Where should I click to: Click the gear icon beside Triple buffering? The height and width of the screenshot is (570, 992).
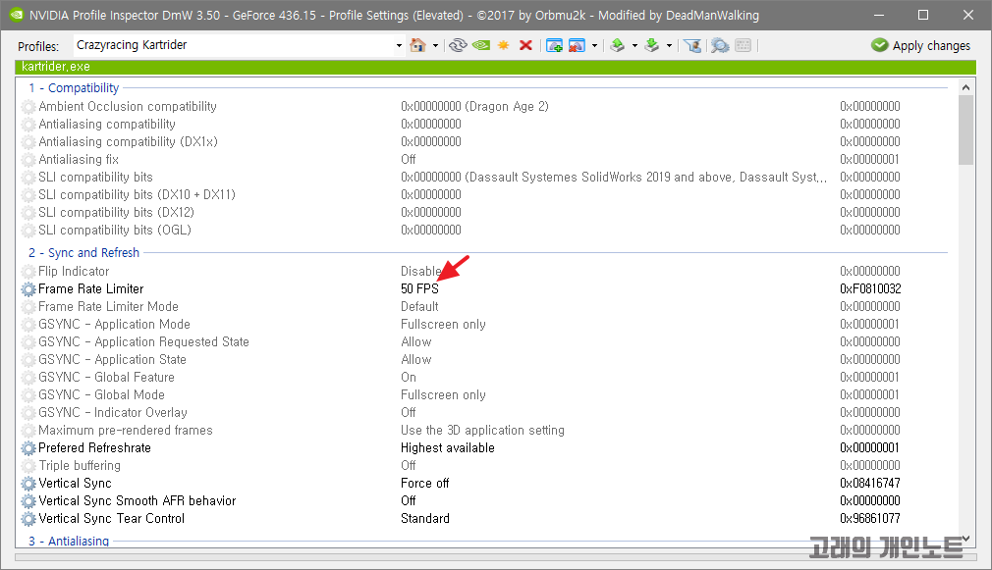[28, 466]
